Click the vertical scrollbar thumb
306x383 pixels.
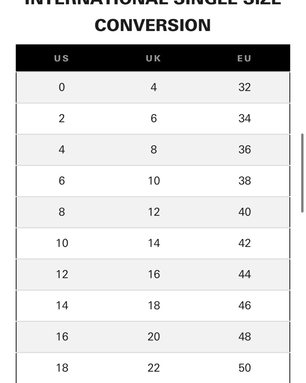click(302, 173)
